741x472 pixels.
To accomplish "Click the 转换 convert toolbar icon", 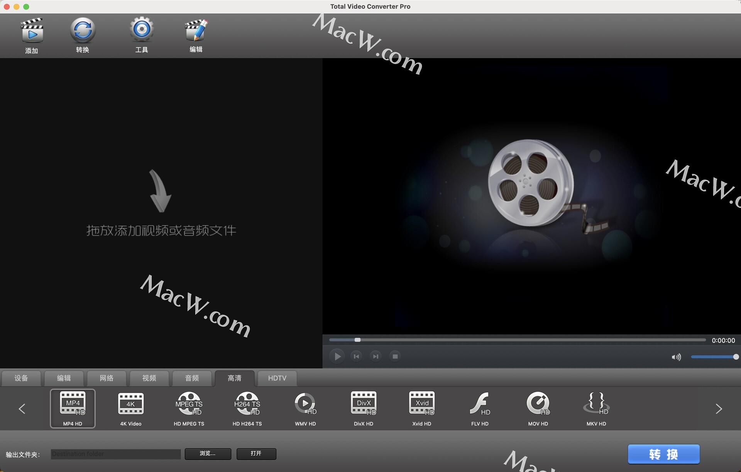I will click(83, 30).
